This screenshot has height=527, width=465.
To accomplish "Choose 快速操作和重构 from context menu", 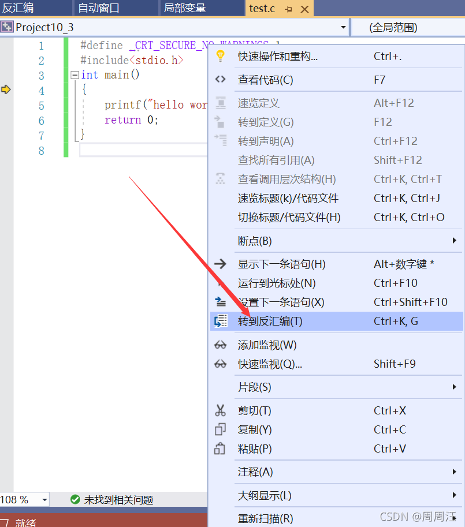I will [x=336, y=56].
